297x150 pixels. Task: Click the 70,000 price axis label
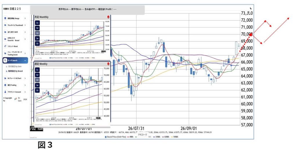click(x=247, y=34)
